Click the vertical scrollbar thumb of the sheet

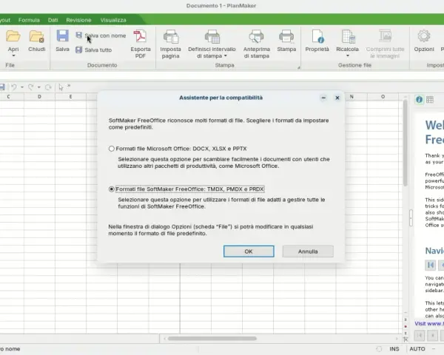pos(406,143)
